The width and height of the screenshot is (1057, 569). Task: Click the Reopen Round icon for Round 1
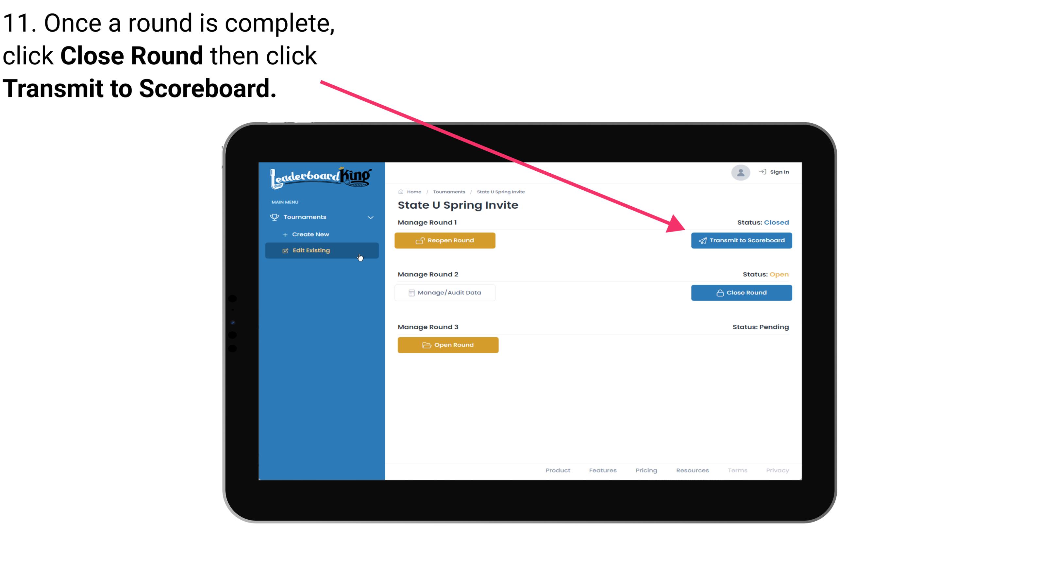pos(420,240)
